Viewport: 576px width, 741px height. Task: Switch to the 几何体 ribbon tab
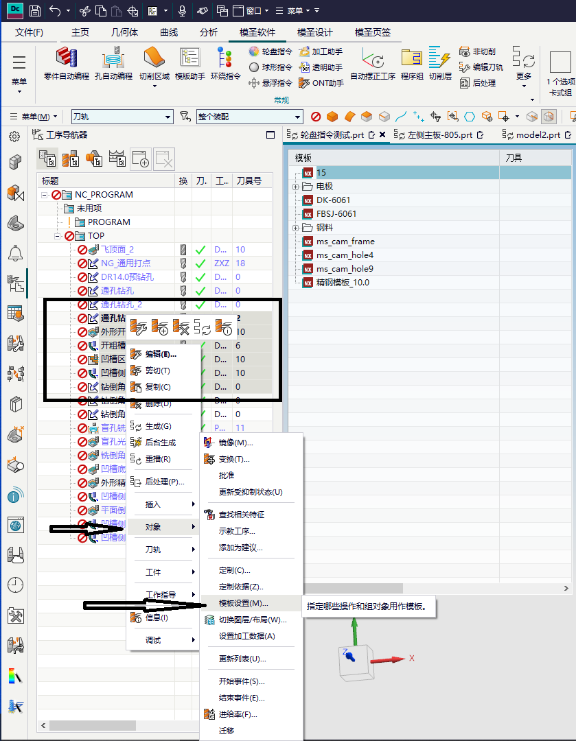point(125,32)
